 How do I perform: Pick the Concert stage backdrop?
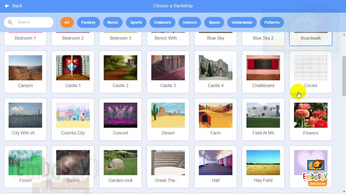[121, 115]
